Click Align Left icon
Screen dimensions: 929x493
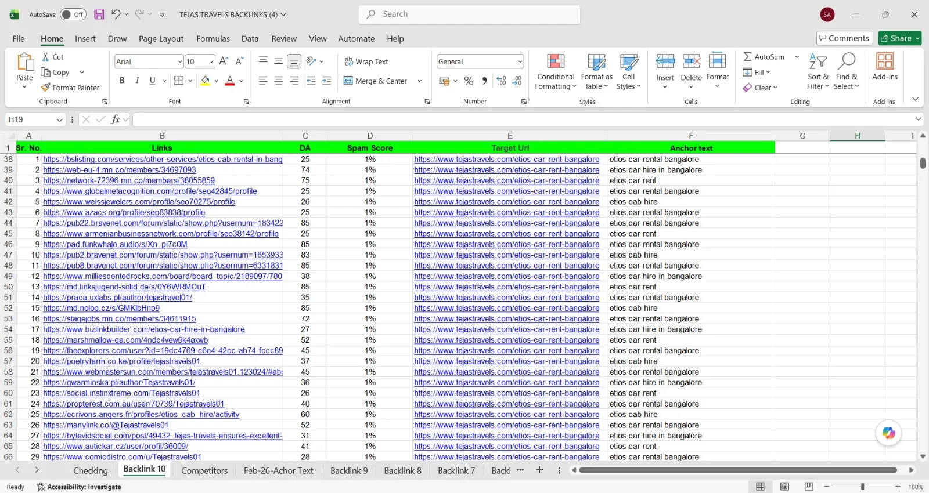coord(263,81)
